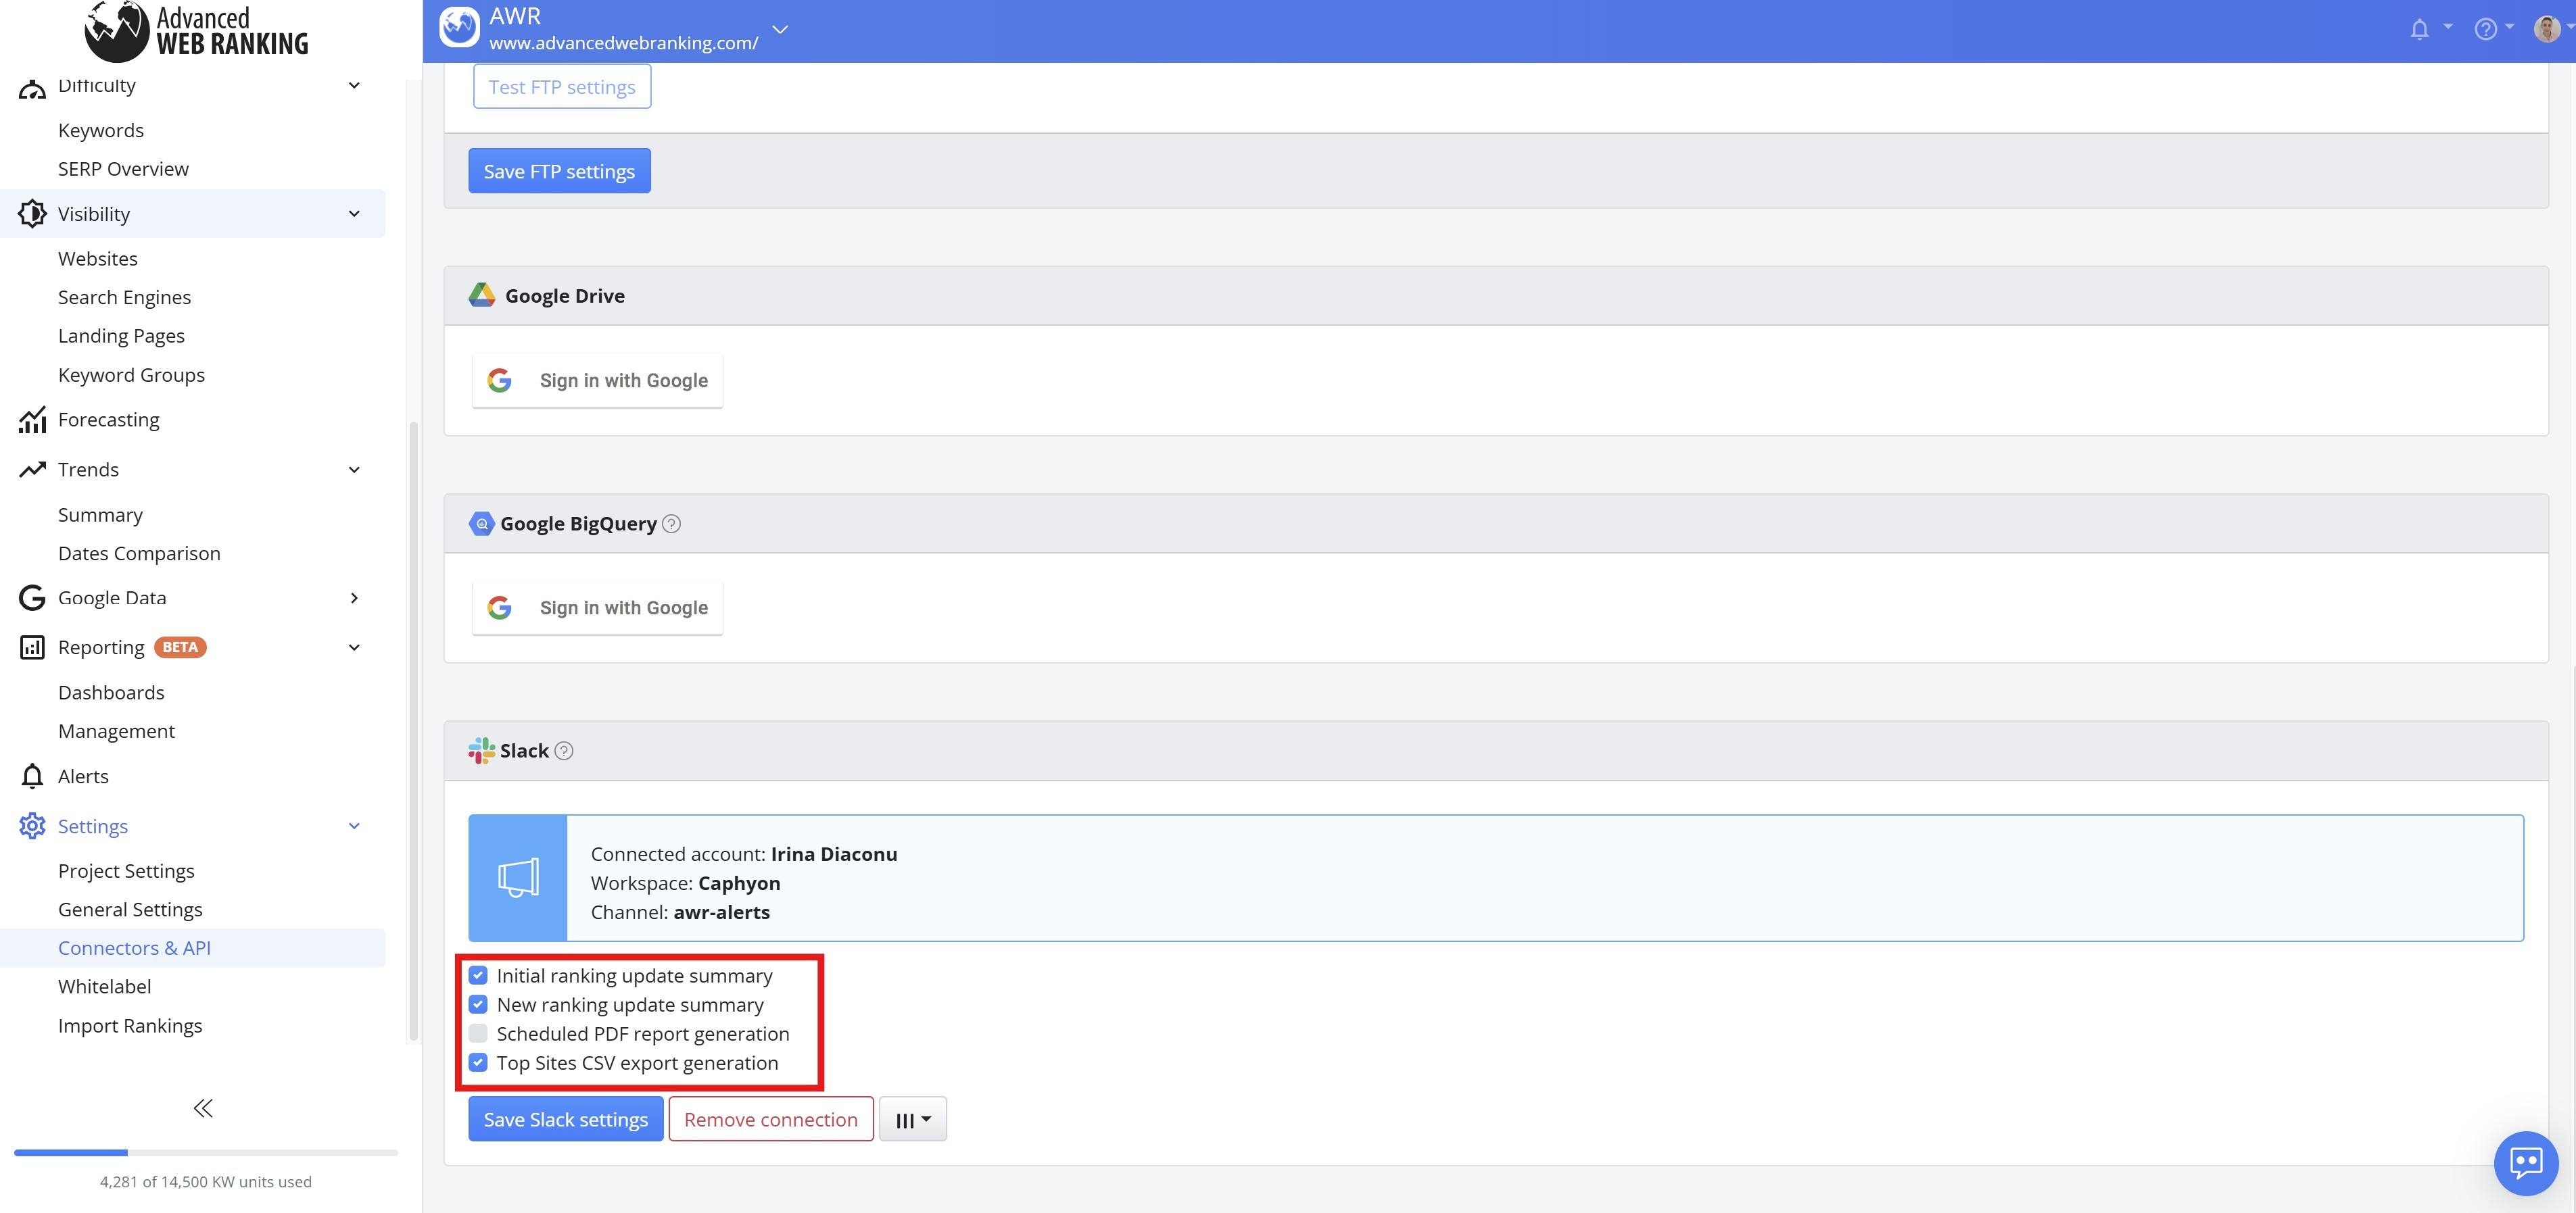2576x1213 pixels.
Task: Collapse the sidebar with double chevron
Action: pyautogui.click(x=203, y=1108)
